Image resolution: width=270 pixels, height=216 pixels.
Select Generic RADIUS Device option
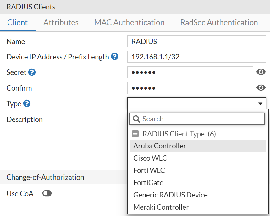pos(170,195)
